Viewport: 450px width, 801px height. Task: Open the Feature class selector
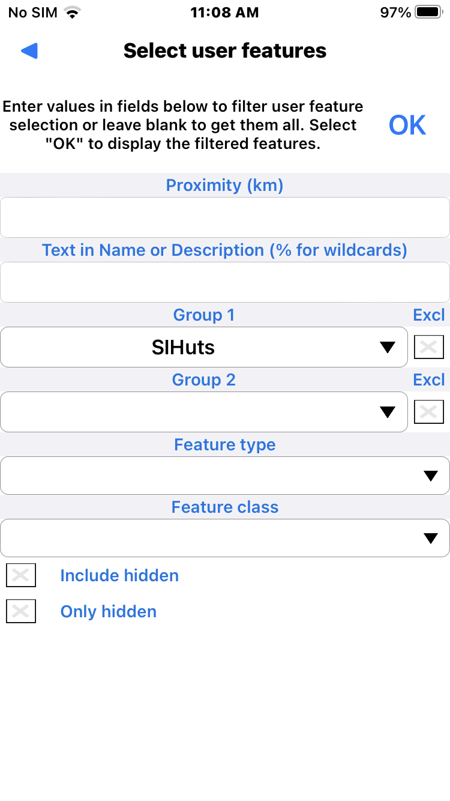225,538
